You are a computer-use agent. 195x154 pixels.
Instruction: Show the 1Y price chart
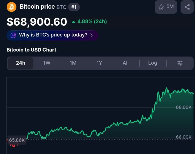coord(99,63)
